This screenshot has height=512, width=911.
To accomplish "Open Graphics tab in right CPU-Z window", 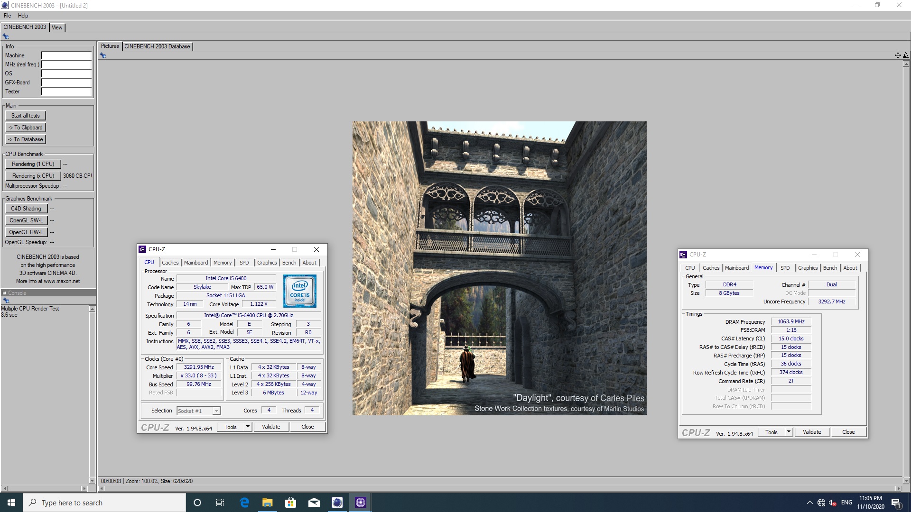I will pyautogui.click(x=808, y=268).
